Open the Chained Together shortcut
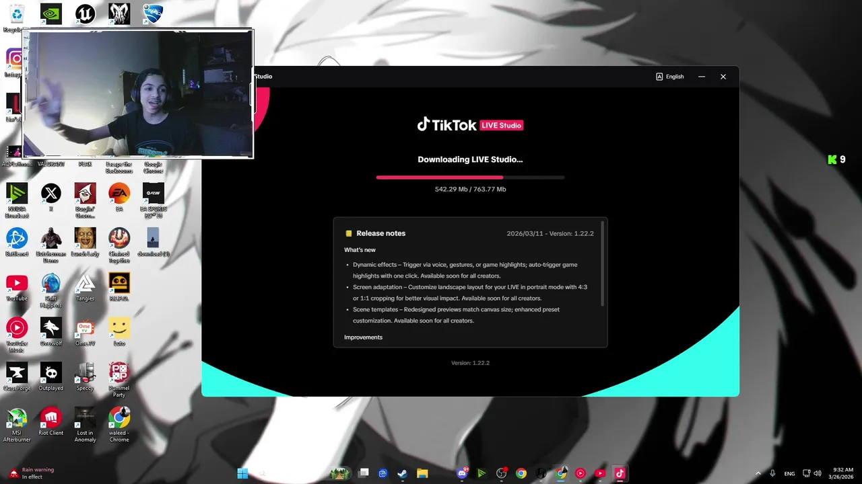The image size is (862, 484). click(x=119, y=245)
